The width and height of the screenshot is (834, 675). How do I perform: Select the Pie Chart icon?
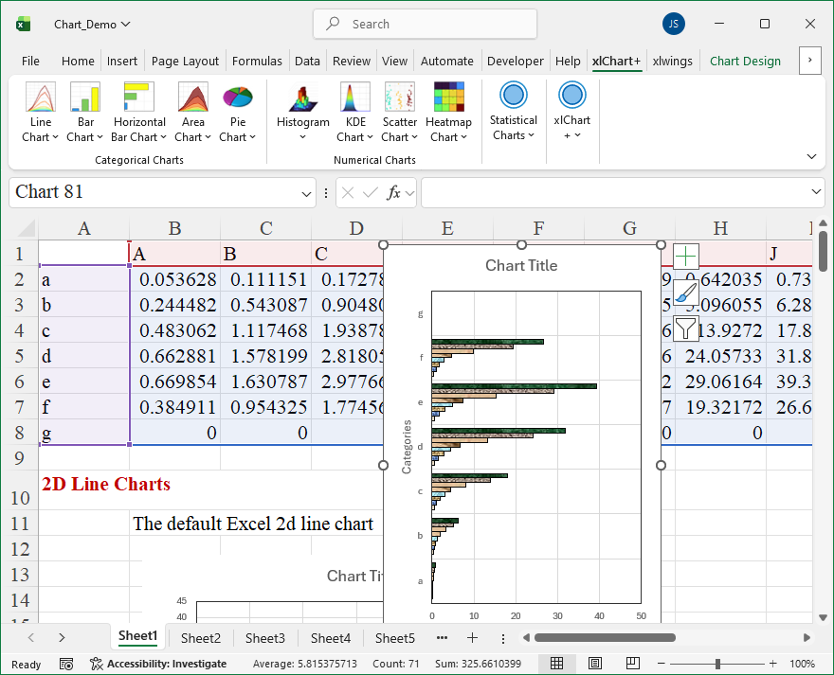tap(237, 98)
